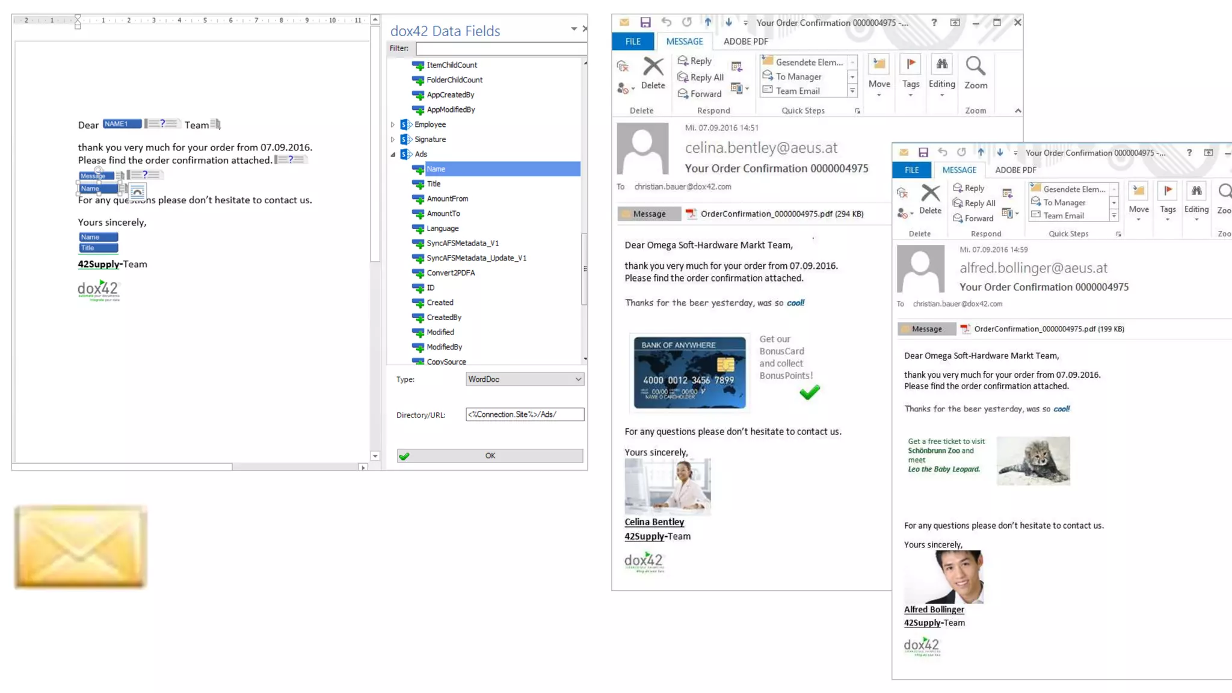Switch to ADOBE PDF tab in first email
Screen dimensions: 1232x693
(745, 42)
